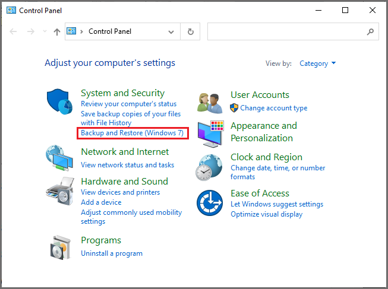Minimize the Control Panel window

(318, 10)
